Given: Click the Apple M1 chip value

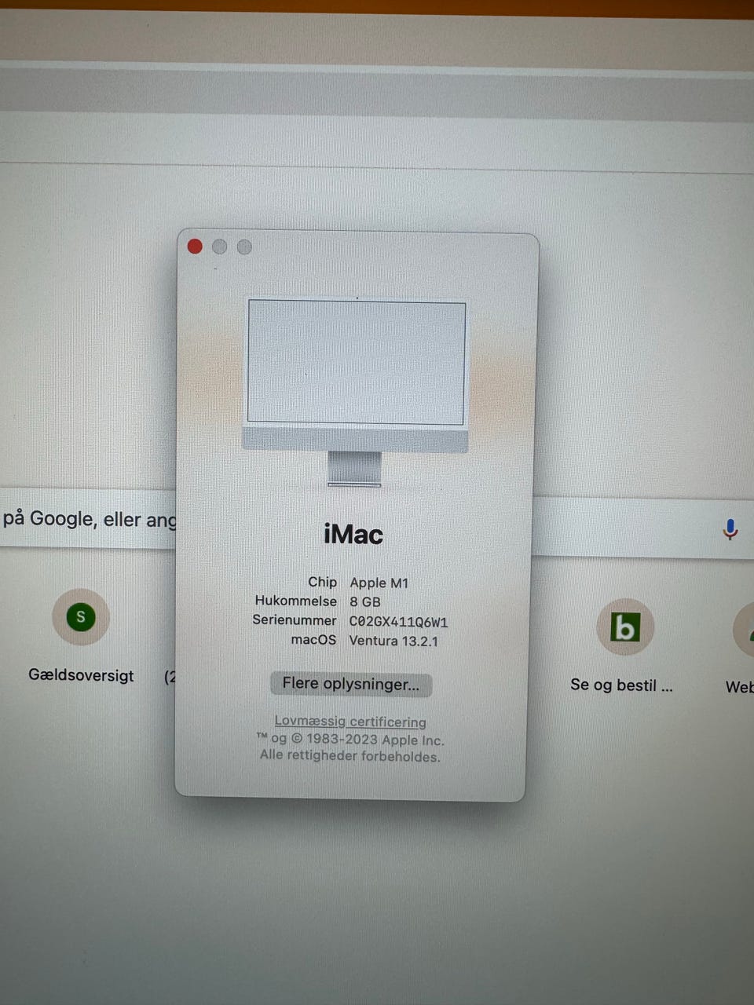Looking at the screenshot, I should [x=379, y=583].
